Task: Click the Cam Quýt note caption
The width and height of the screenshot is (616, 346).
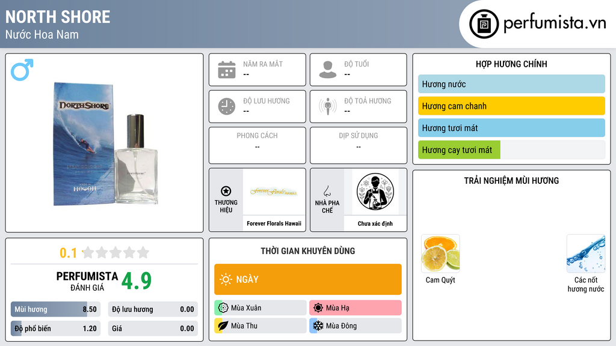Action: [440, 280]
